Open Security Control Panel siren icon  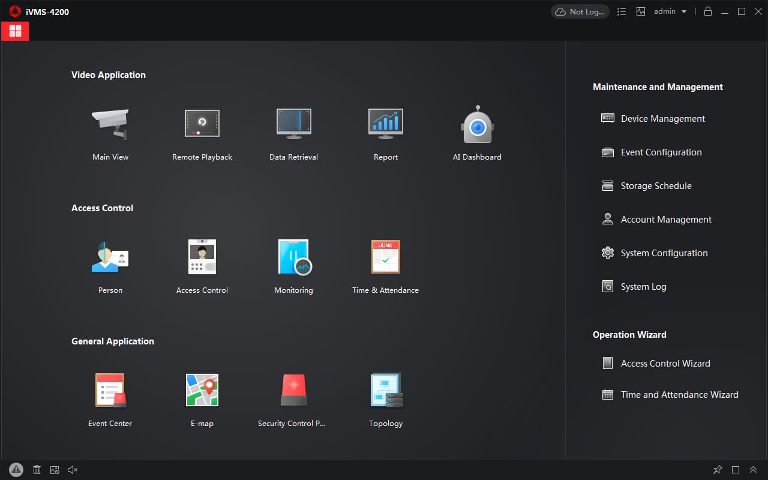(x=293, y=391)
